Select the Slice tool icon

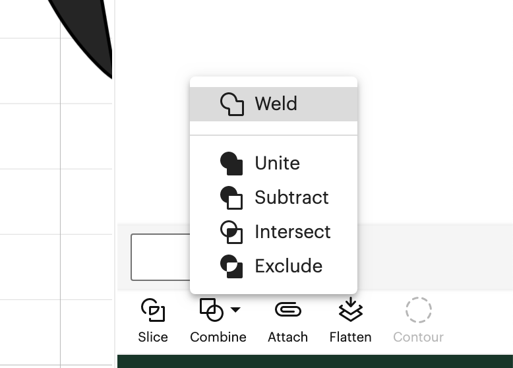tap(153, 310)
